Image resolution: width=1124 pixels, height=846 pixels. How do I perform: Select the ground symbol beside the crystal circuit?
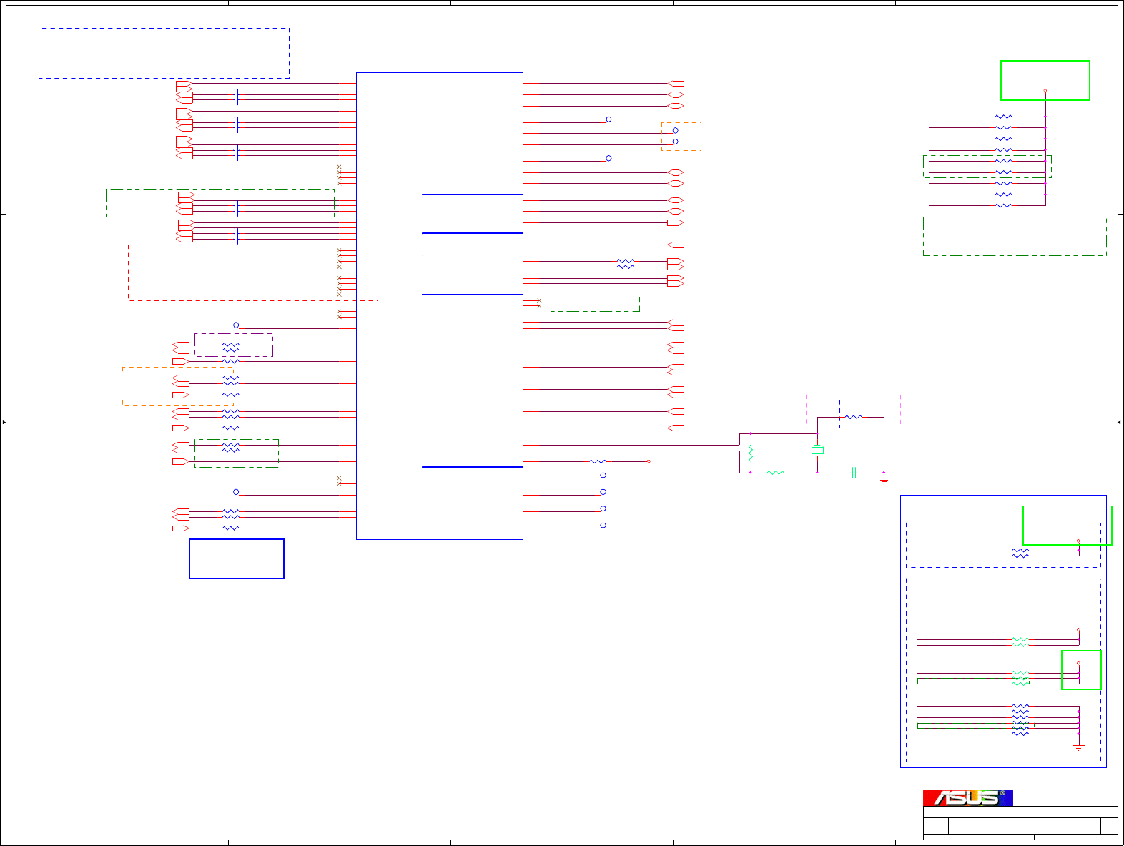point(884,480)
